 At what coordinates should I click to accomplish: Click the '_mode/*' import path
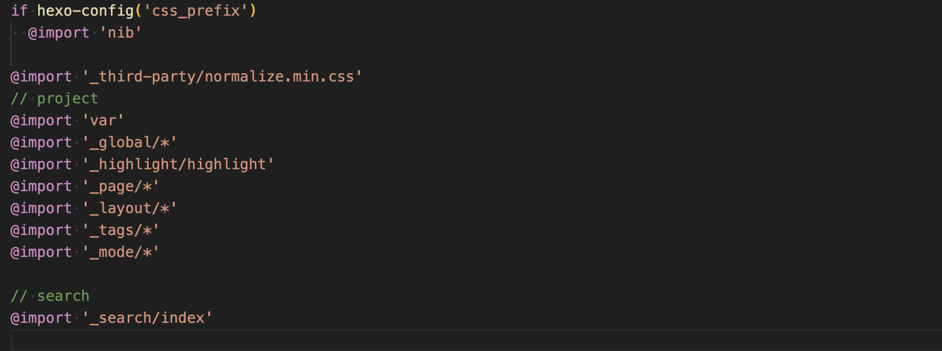121,252
